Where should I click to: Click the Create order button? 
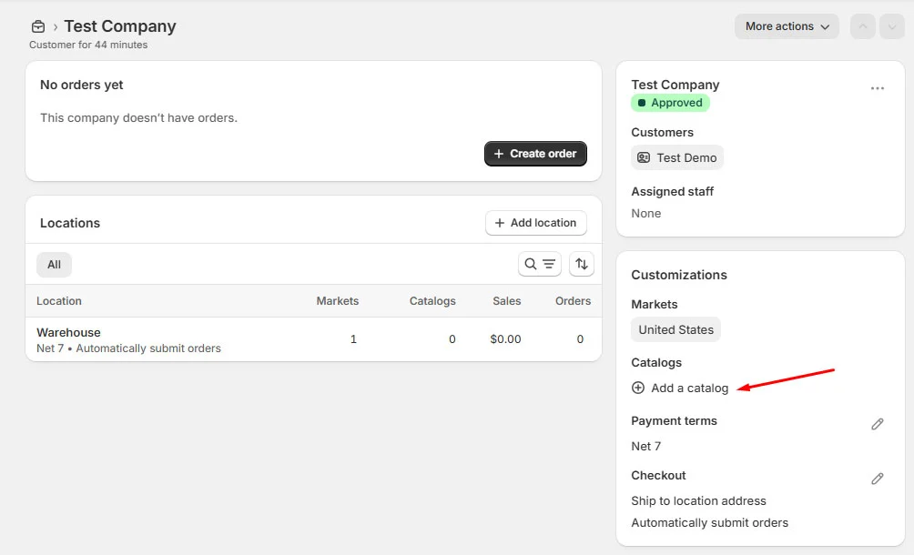tap(535, 153)
